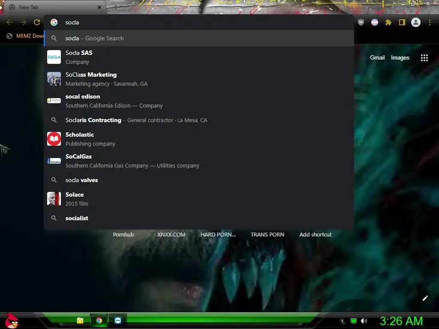Viewport: 439px width, 329px height.
Task: Open the Gmail link
Action: click(377, 58)
